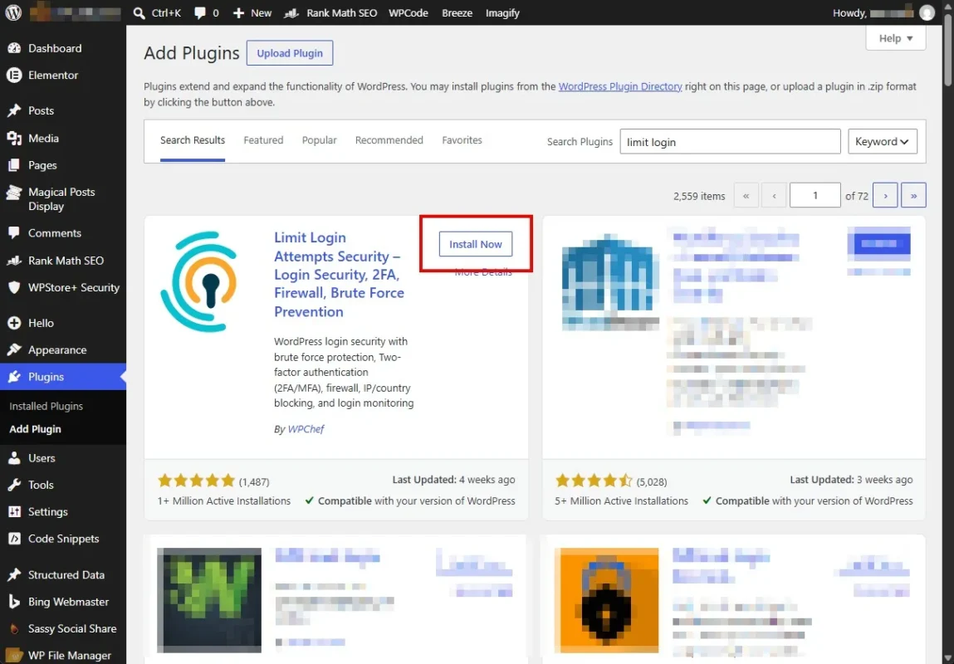954x664 pixels.
Task: Jump to last page of results
Action: click(x=913, y=195)
